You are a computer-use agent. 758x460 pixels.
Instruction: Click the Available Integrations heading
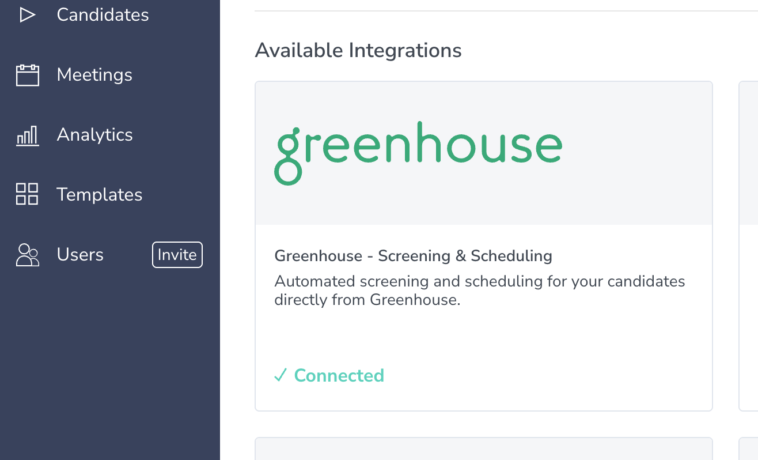(x=358, y=51)
